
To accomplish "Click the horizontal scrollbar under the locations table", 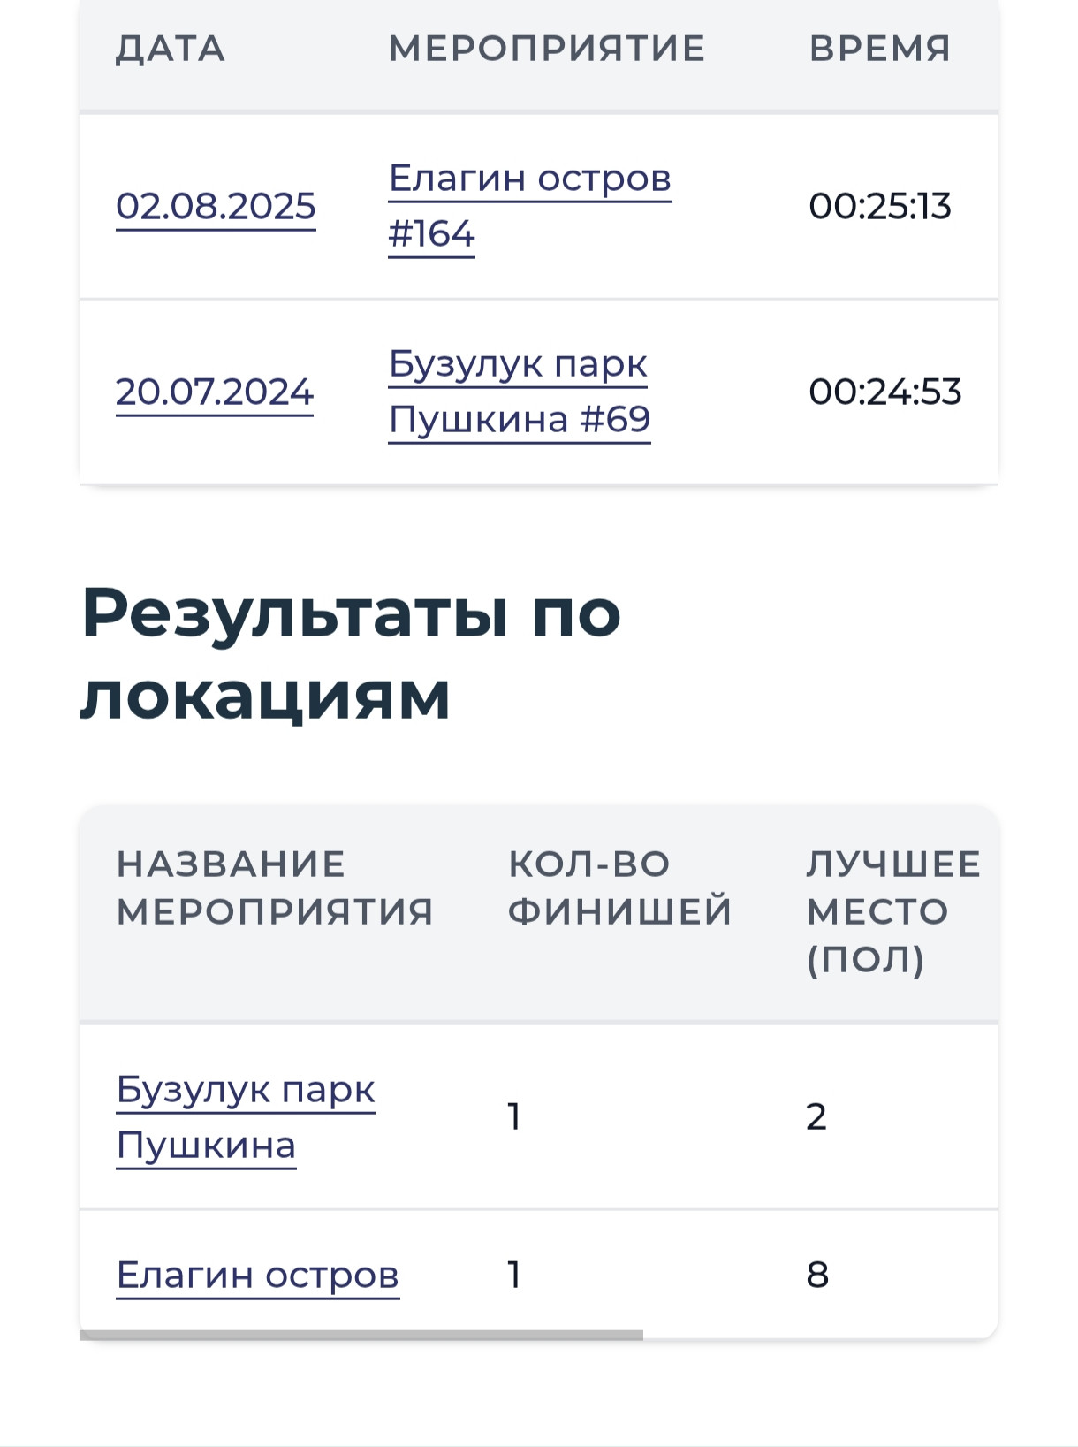I will click(x=361, y=1335).
